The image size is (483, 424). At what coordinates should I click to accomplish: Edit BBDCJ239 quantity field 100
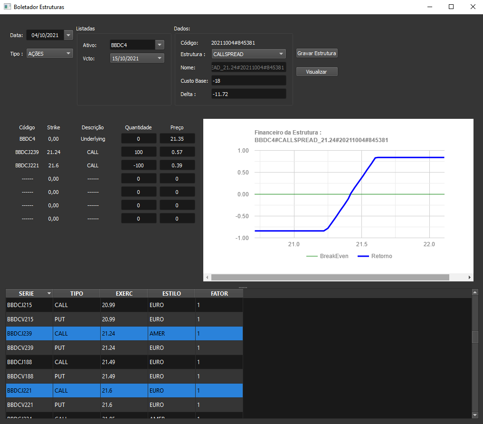click(139, 152)
